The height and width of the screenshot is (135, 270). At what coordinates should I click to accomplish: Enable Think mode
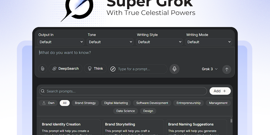coord(95,69)
